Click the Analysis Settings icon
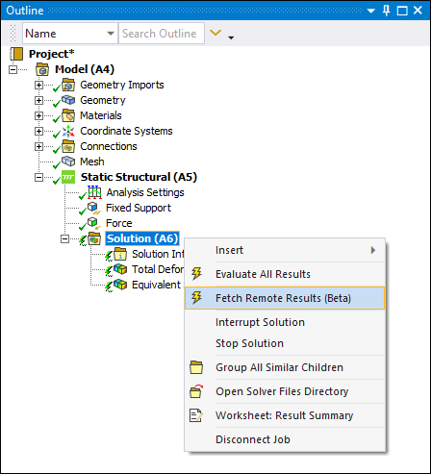Image resolution: width=431 pixels, height=474 pixels. click(x=94, y=192)
